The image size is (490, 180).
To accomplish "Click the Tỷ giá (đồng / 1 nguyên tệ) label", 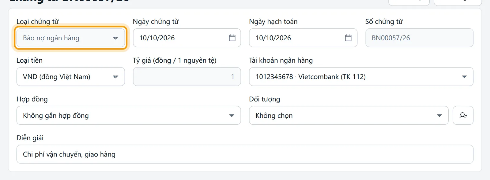I will 175,61.
